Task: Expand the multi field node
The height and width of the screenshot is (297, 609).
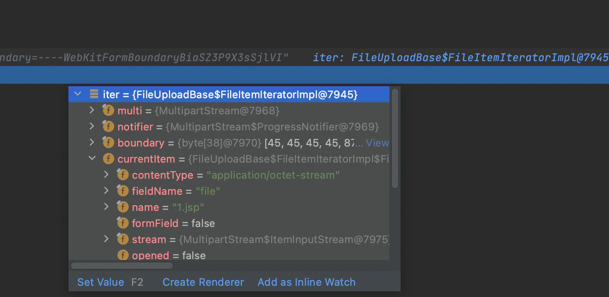Action: tap(92, 110)
